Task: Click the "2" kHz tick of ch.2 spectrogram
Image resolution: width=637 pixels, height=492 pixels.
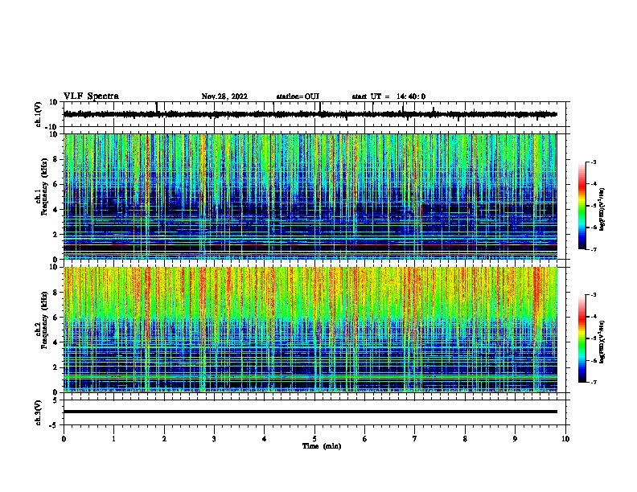Action: (56, 367)
